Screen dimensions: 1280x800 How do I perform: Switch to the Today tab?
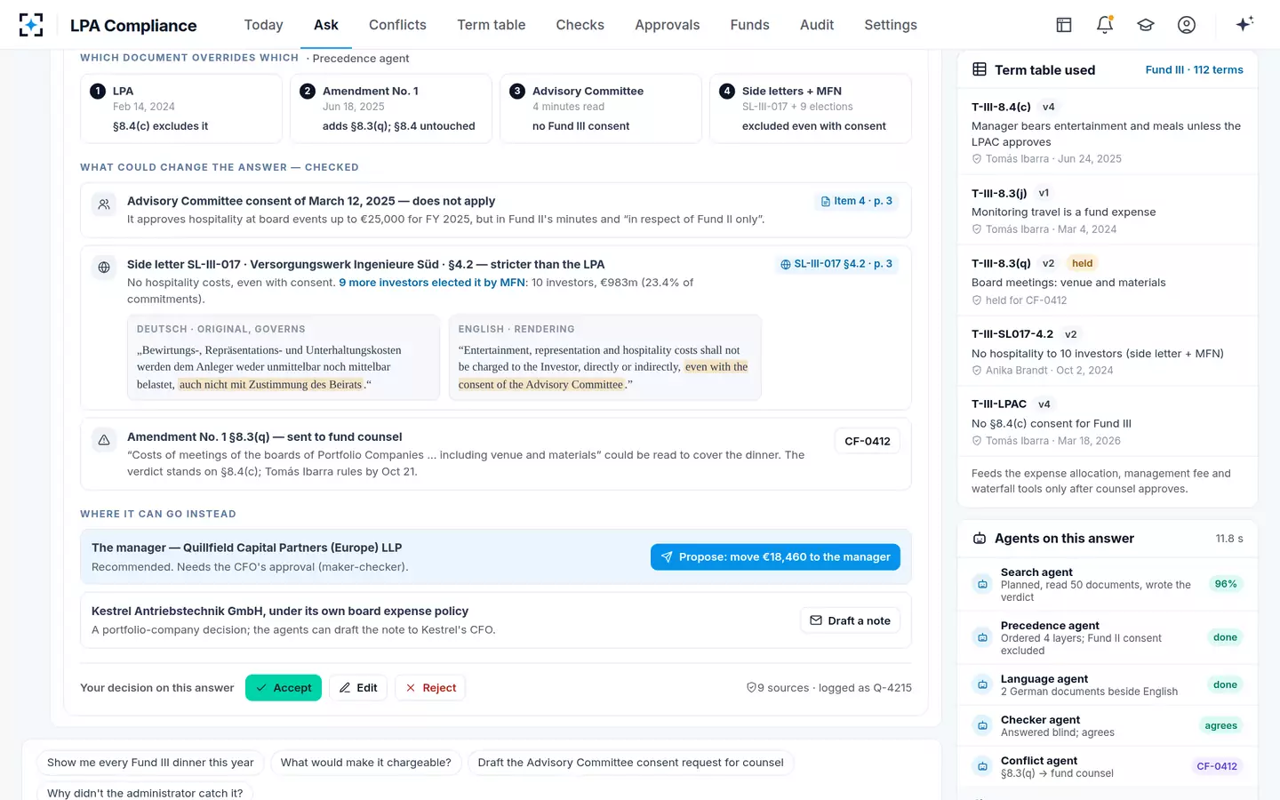coord(264,25)
